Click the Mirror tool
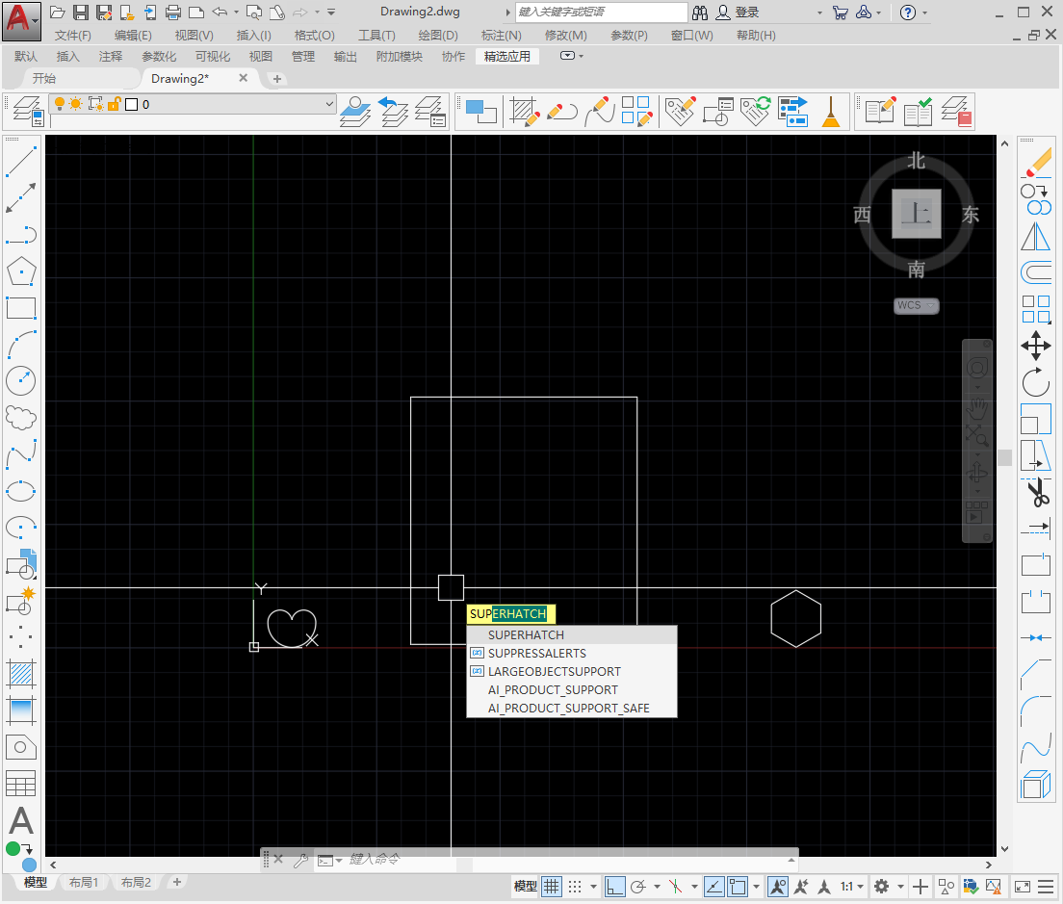The height and width of the screenshot is (904, 1063). click(x=1036, y=236)
